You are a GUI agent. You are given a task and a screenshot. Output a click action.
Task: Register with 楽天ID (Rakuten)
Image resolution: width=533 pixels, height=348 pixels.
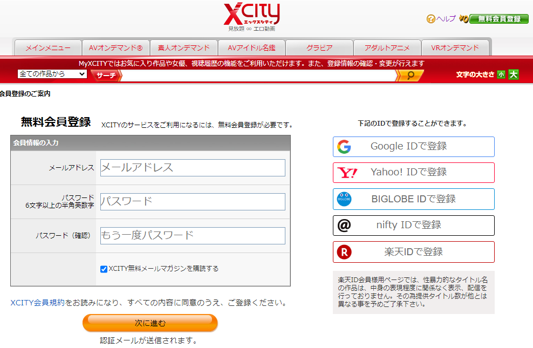(x=413, y=252)
